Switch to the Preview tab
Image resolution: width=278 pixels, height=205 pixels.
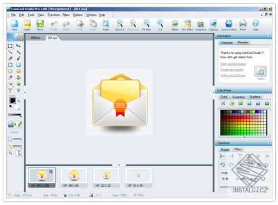[242, 43]
